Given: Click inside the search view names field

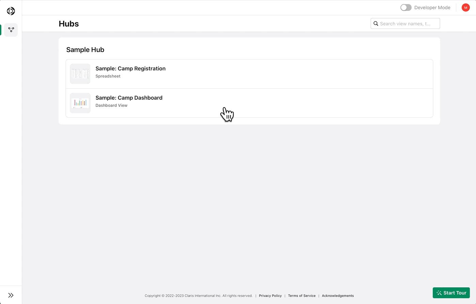Looking at the screenshot, I should pos(409,23).
